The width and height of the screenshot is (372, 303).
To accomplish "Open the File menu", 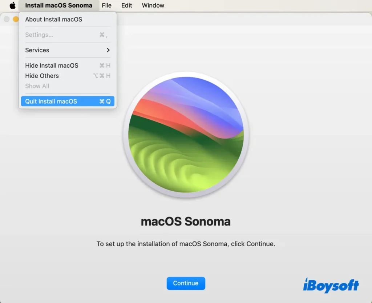I will (106, 5).
